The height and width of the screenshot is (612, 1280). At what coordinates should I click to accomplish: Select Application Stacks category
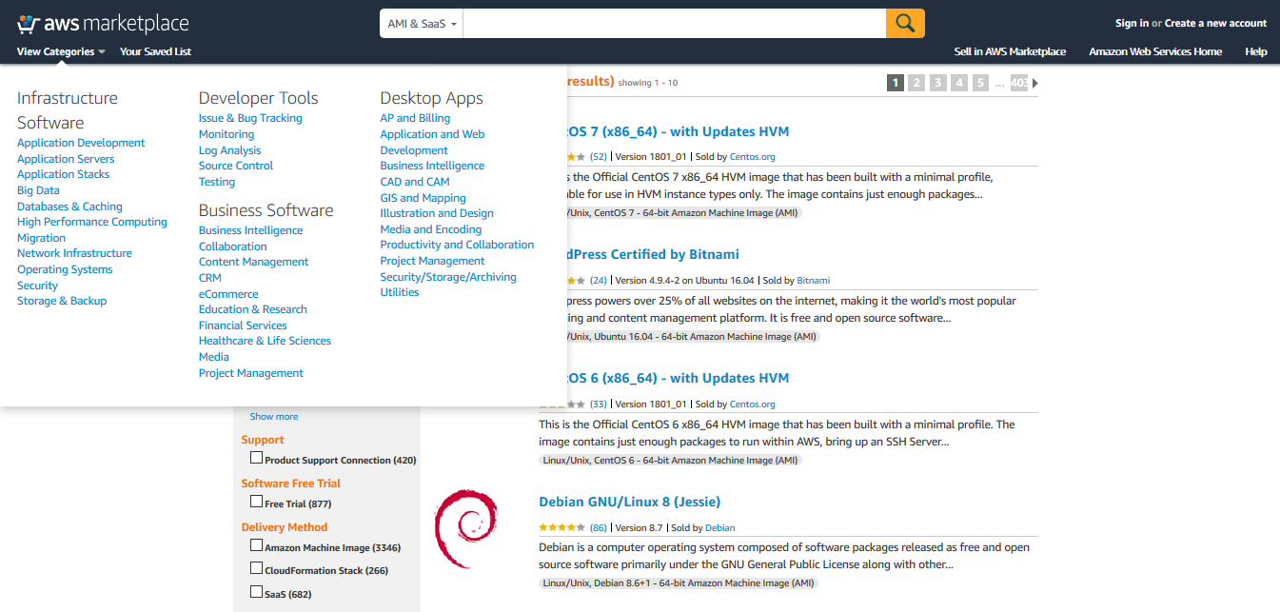(x=63, y=174)
